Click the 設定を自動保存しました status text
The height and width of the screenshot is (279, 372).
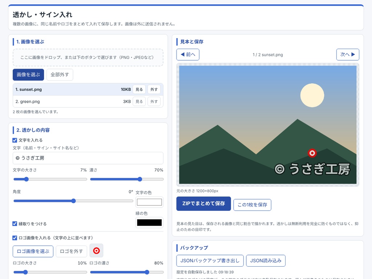[205, 272]
